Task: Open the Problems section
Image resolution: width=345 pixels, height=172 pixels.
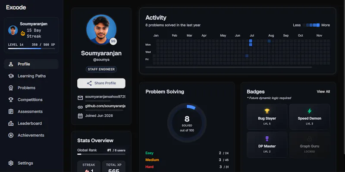Action: 31,88
